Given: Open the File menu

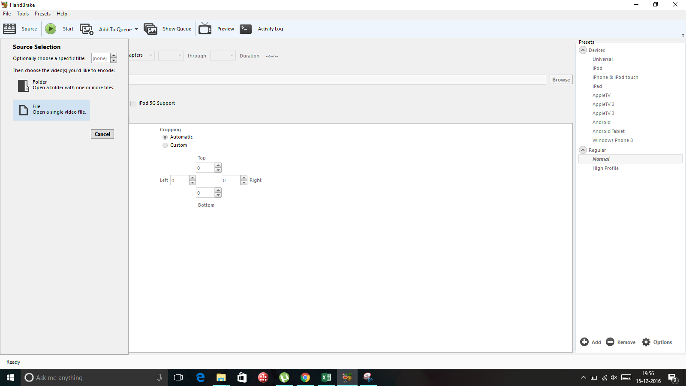Looking at the screenshot, I should point(7,14).
